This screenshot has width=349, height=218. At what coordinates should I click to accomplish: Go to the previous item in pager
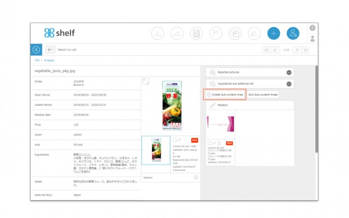click(x=275, y=50)
